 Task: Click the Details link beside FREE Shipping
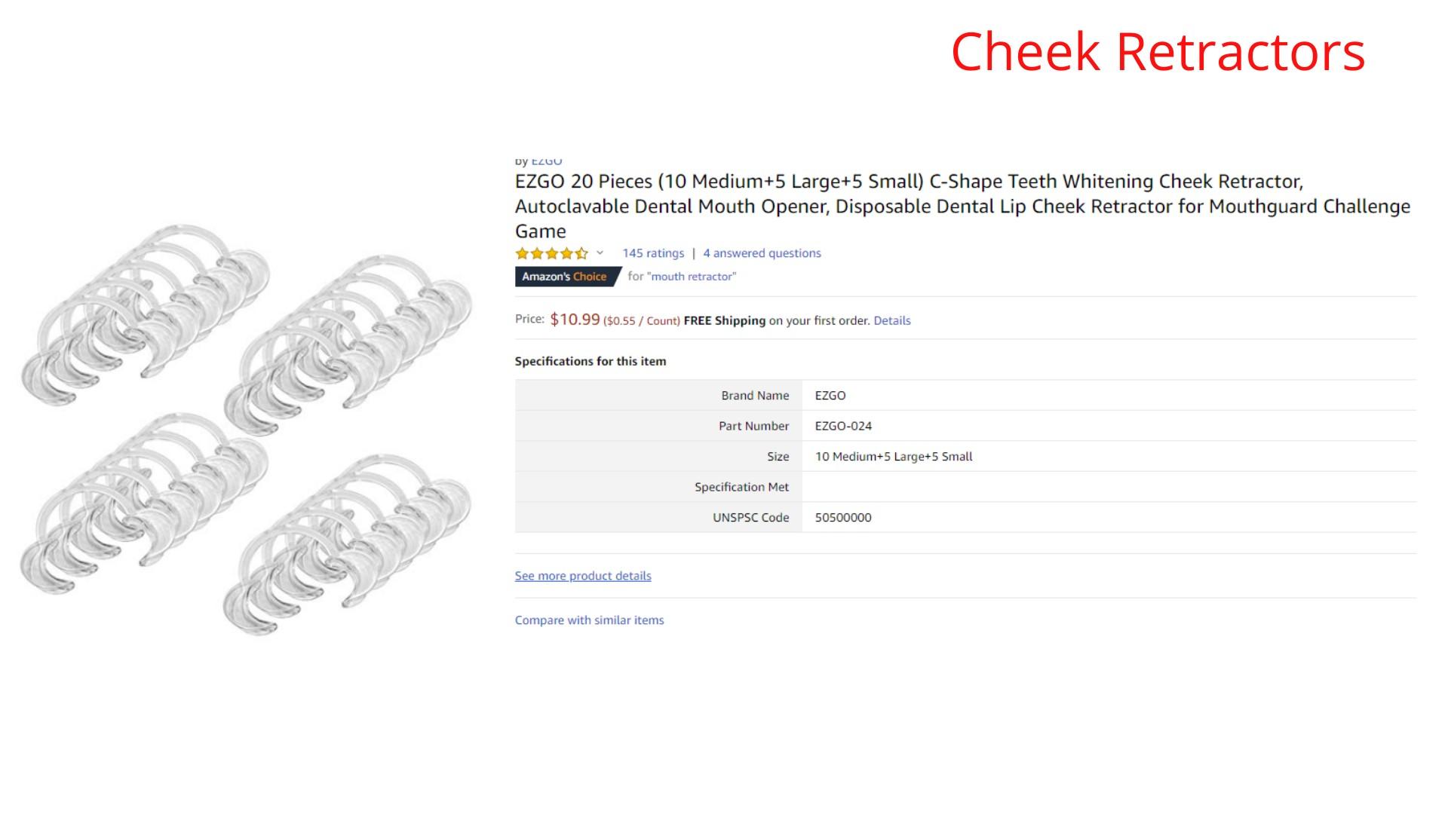[892, 320]
